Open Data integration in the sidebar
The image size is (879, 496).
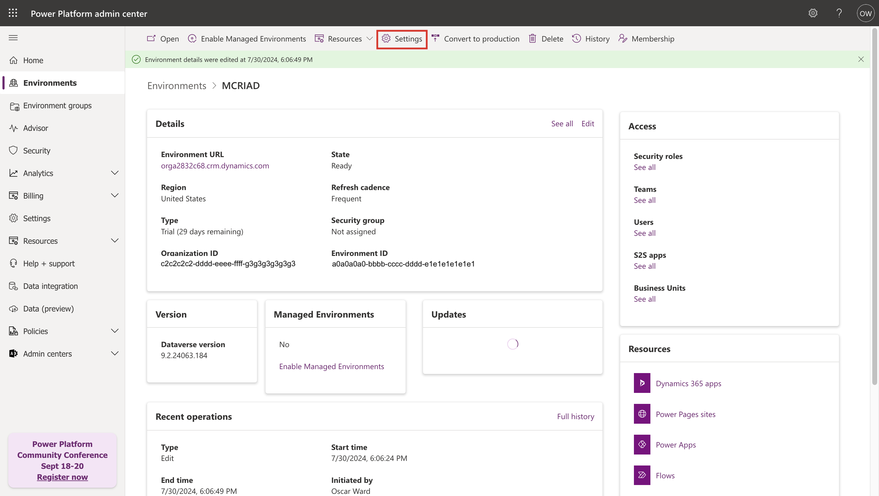point(63,286)
